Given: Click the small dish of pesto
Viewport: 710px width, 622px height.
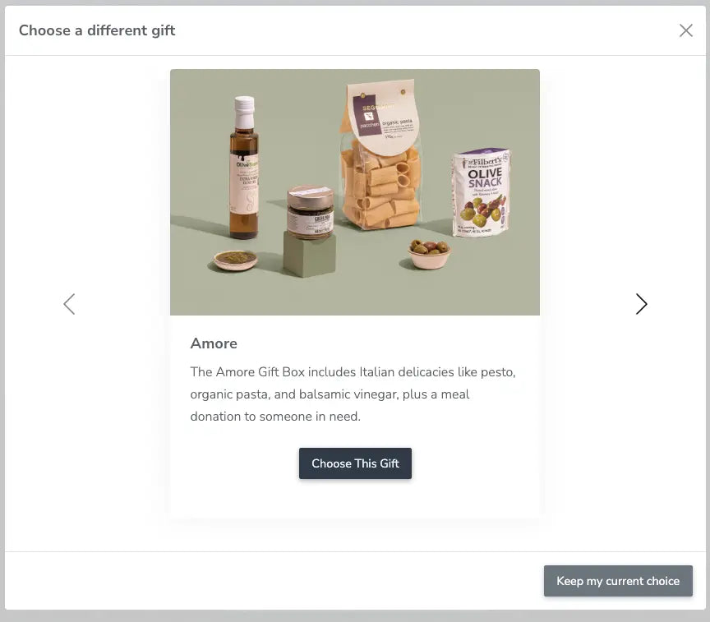Looking at the screenshot, I should 235,260.
